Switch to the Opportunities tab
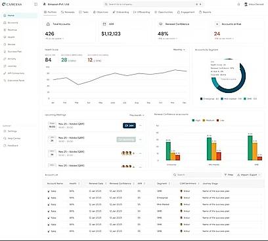The width and height of the screenshot is (268, 241). tap(164, 12)
